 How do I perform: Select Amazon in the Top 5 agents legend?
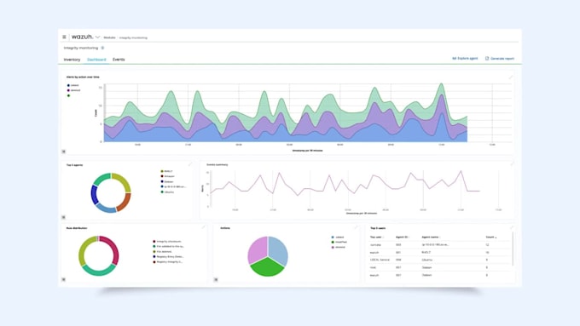167,176
